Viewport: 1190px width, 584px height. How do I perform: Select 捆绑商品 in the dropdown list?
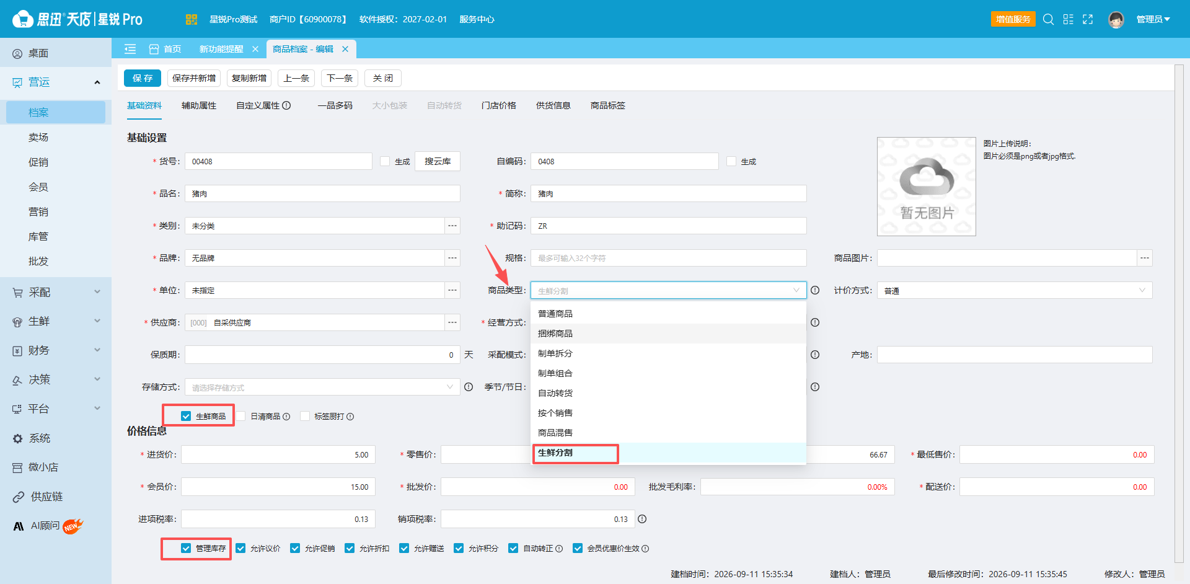(x=669, y=334)
